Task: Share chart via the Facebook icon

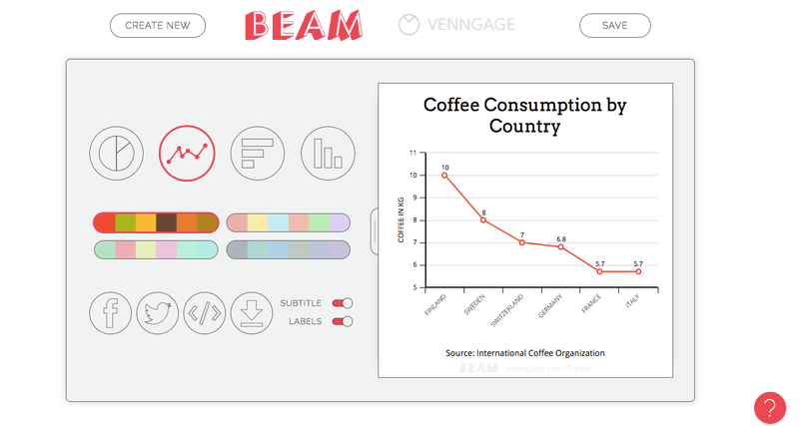Action: click(111, 313)
